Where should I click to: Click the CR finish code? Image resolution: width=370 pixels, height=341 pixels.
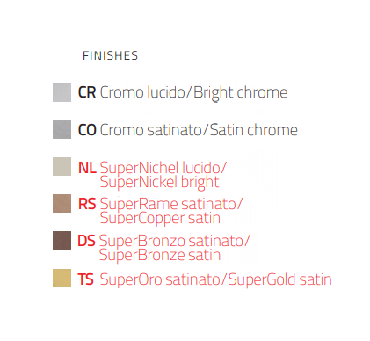87,92
